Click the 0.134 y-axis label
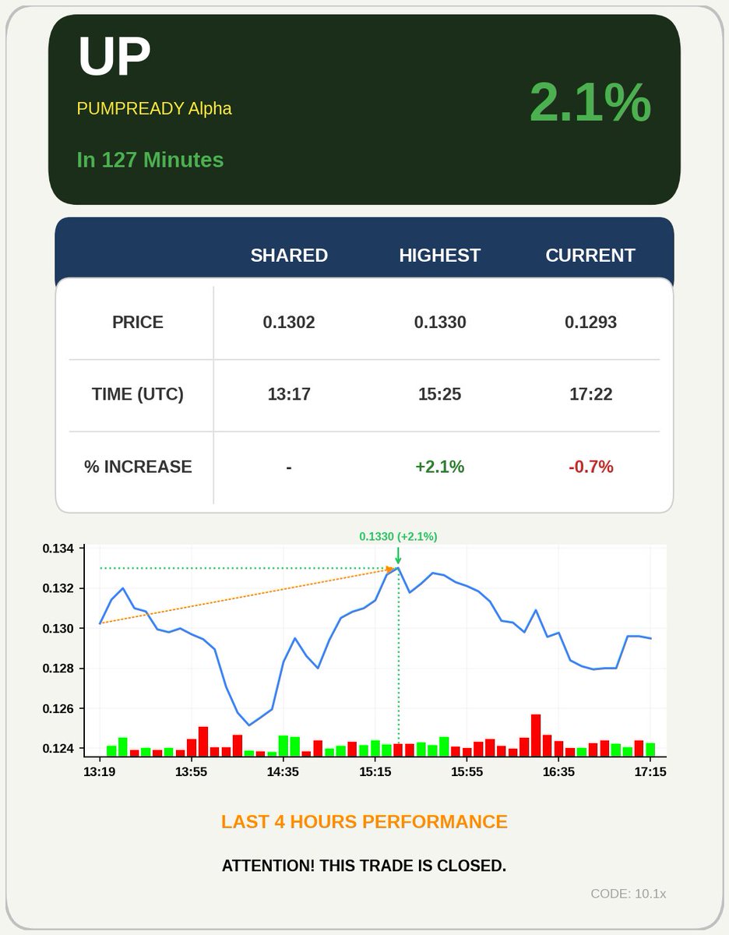 coord(58,549)
